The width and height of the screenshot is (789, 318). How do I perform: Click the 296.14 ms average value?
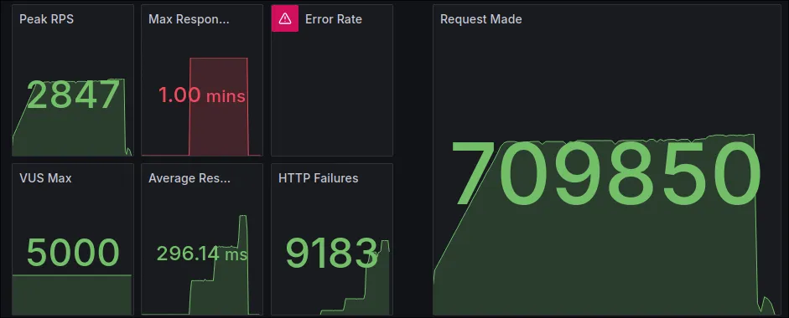coord(202,254)
